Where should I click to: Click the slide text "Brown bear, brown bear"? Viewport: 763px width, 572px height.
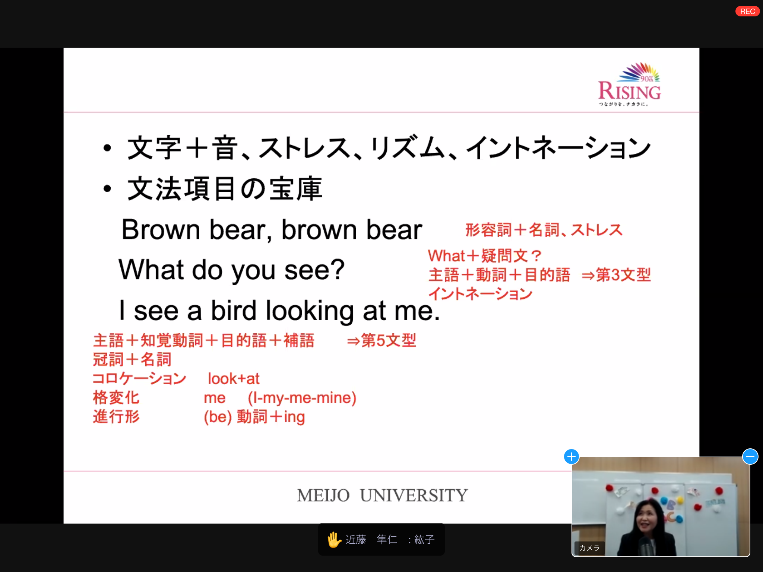pyautogui.click(x=272, y=230)
